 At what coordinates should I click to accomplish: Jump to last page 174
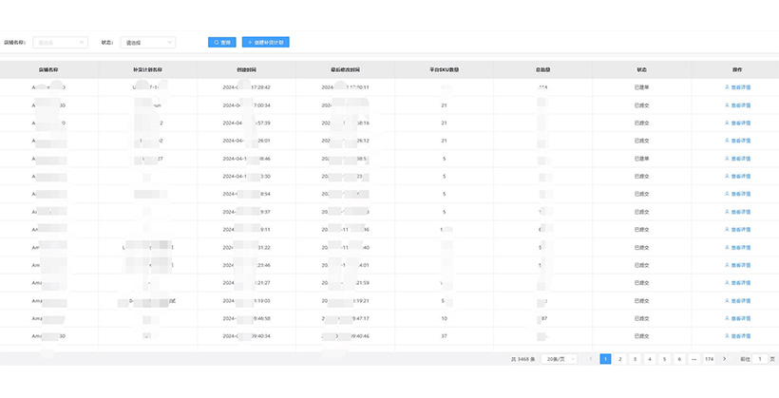(x=710, y=359)
